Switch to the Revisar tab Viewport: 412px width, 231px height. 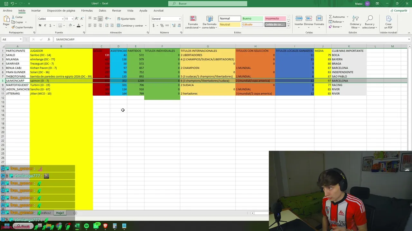point(117,11)
